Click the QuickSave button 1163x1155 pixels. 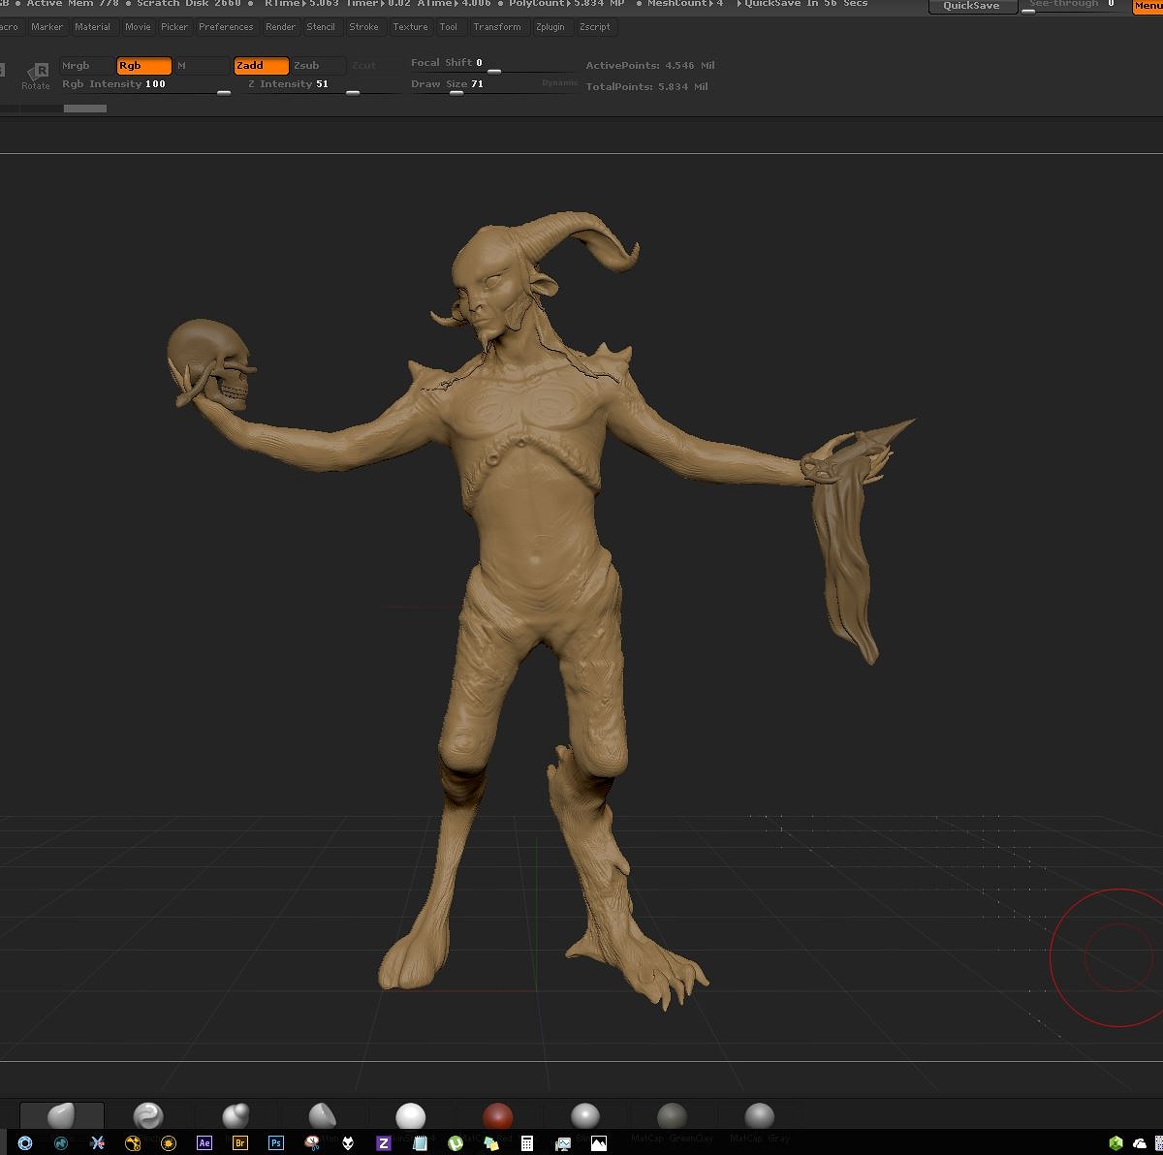click(972, 6)
